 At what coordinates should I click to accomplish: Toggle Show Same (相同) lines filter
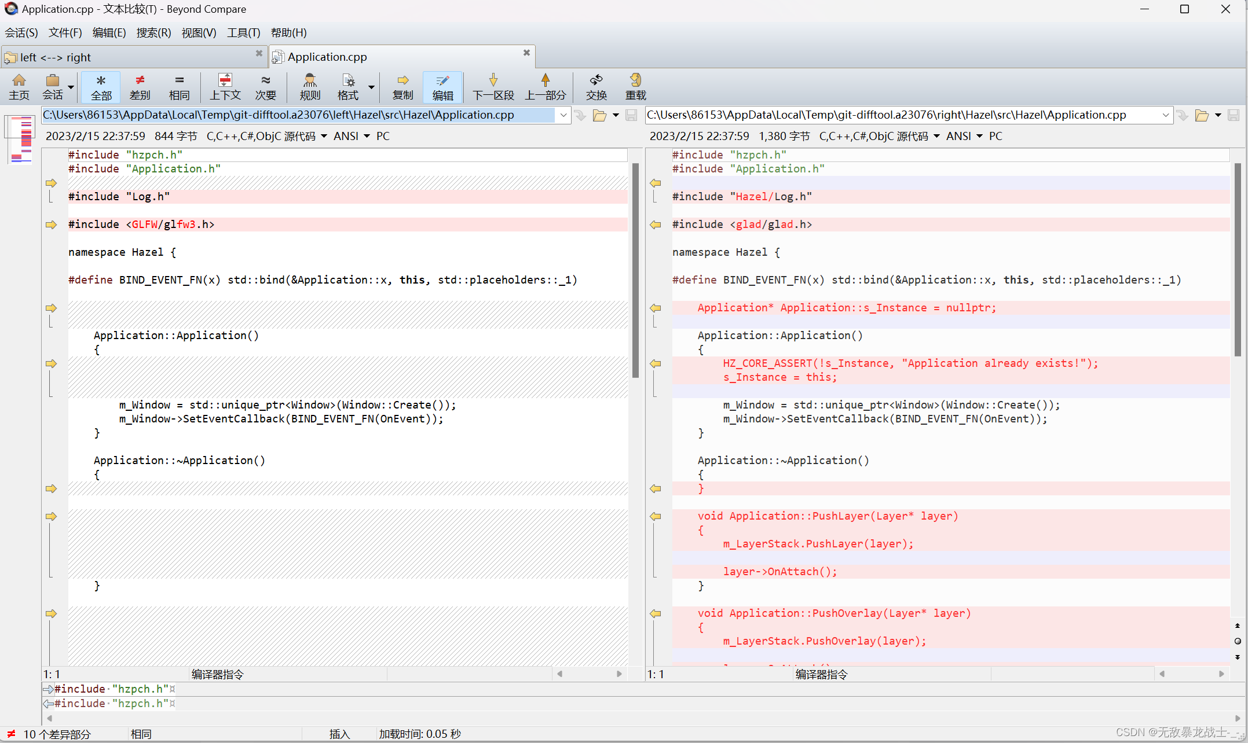click(x=179, y=87)
